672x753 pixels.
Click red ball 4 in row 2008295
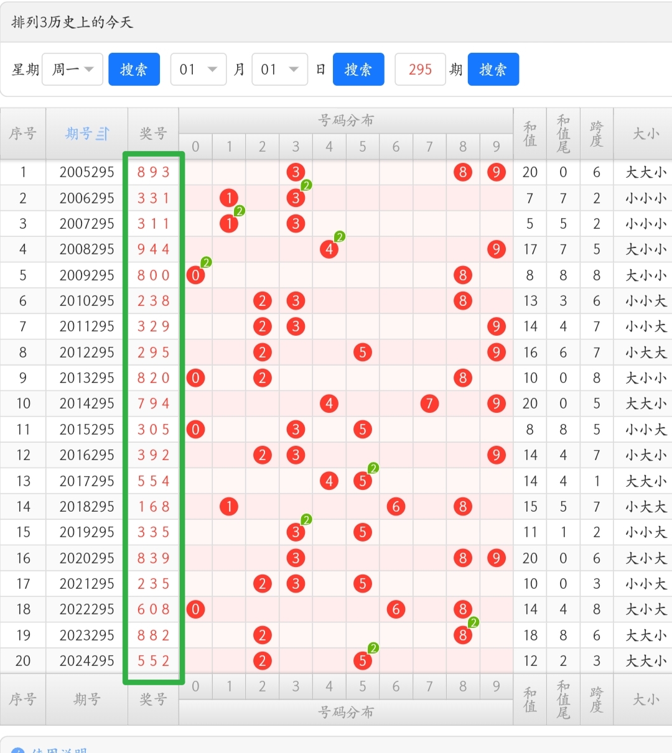pos(329,249)
